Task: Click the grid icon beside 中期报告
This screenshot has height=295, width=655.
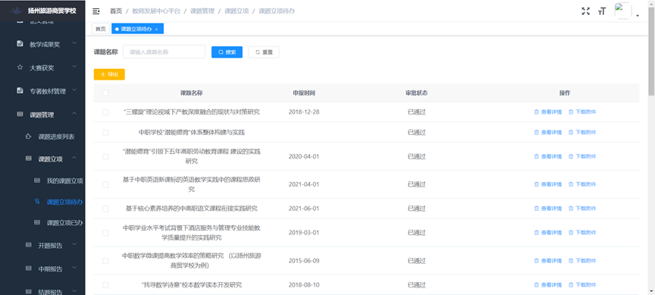Action: [28, 268]
